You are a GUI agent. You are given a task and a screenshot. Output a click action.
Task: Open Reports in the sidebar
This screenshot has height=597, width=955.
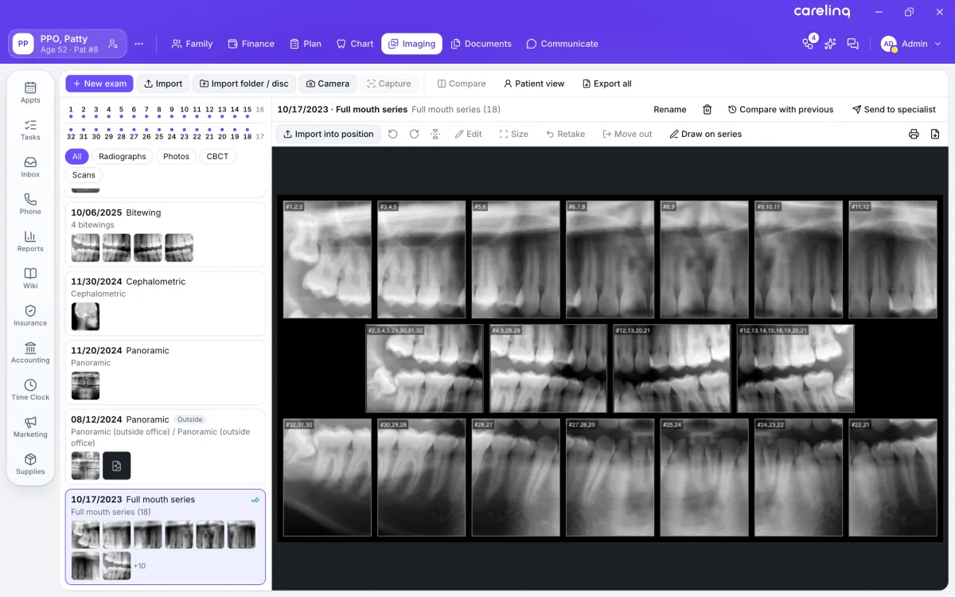tap(30, 241)
